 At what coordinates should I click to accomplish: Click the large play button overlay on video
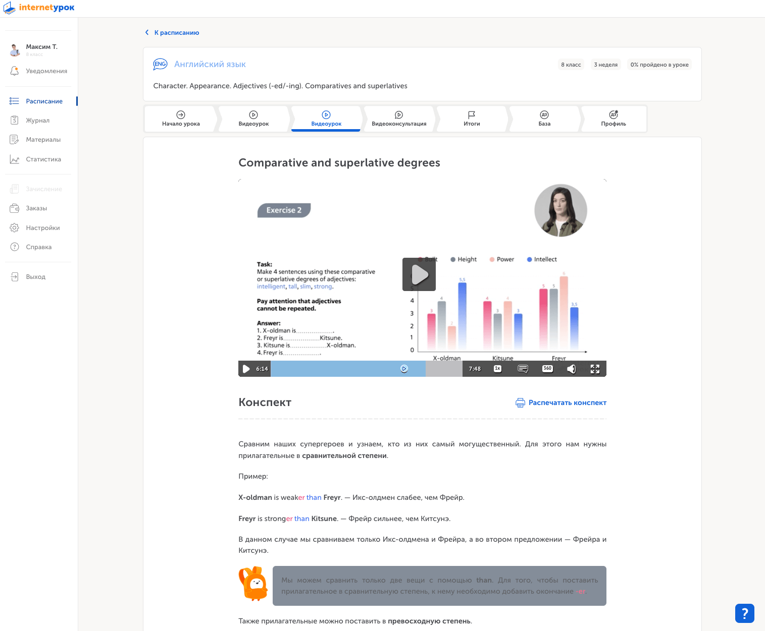[x=419, y=274]
